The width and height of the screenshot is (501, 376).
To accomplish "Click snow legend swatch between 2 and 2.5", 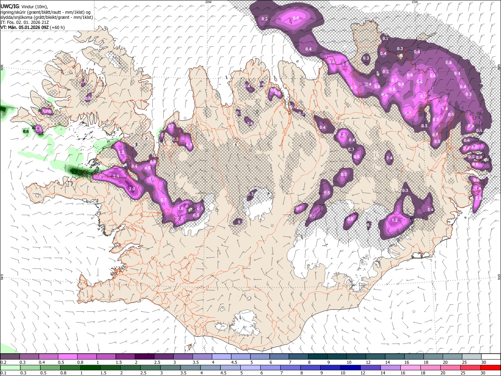I will [144, 356].
